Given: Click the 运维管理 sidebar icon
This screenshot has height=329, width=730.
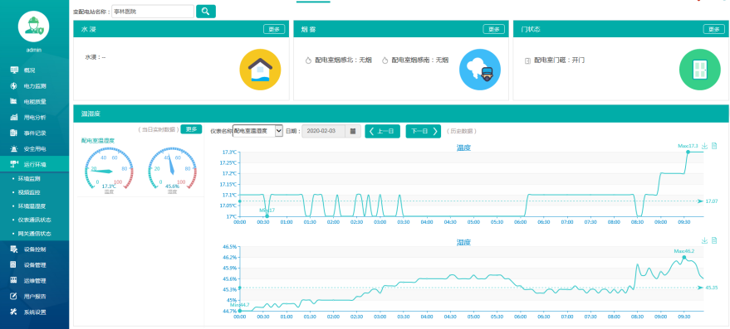Looking at the screenshot, I should click(14, 281).
